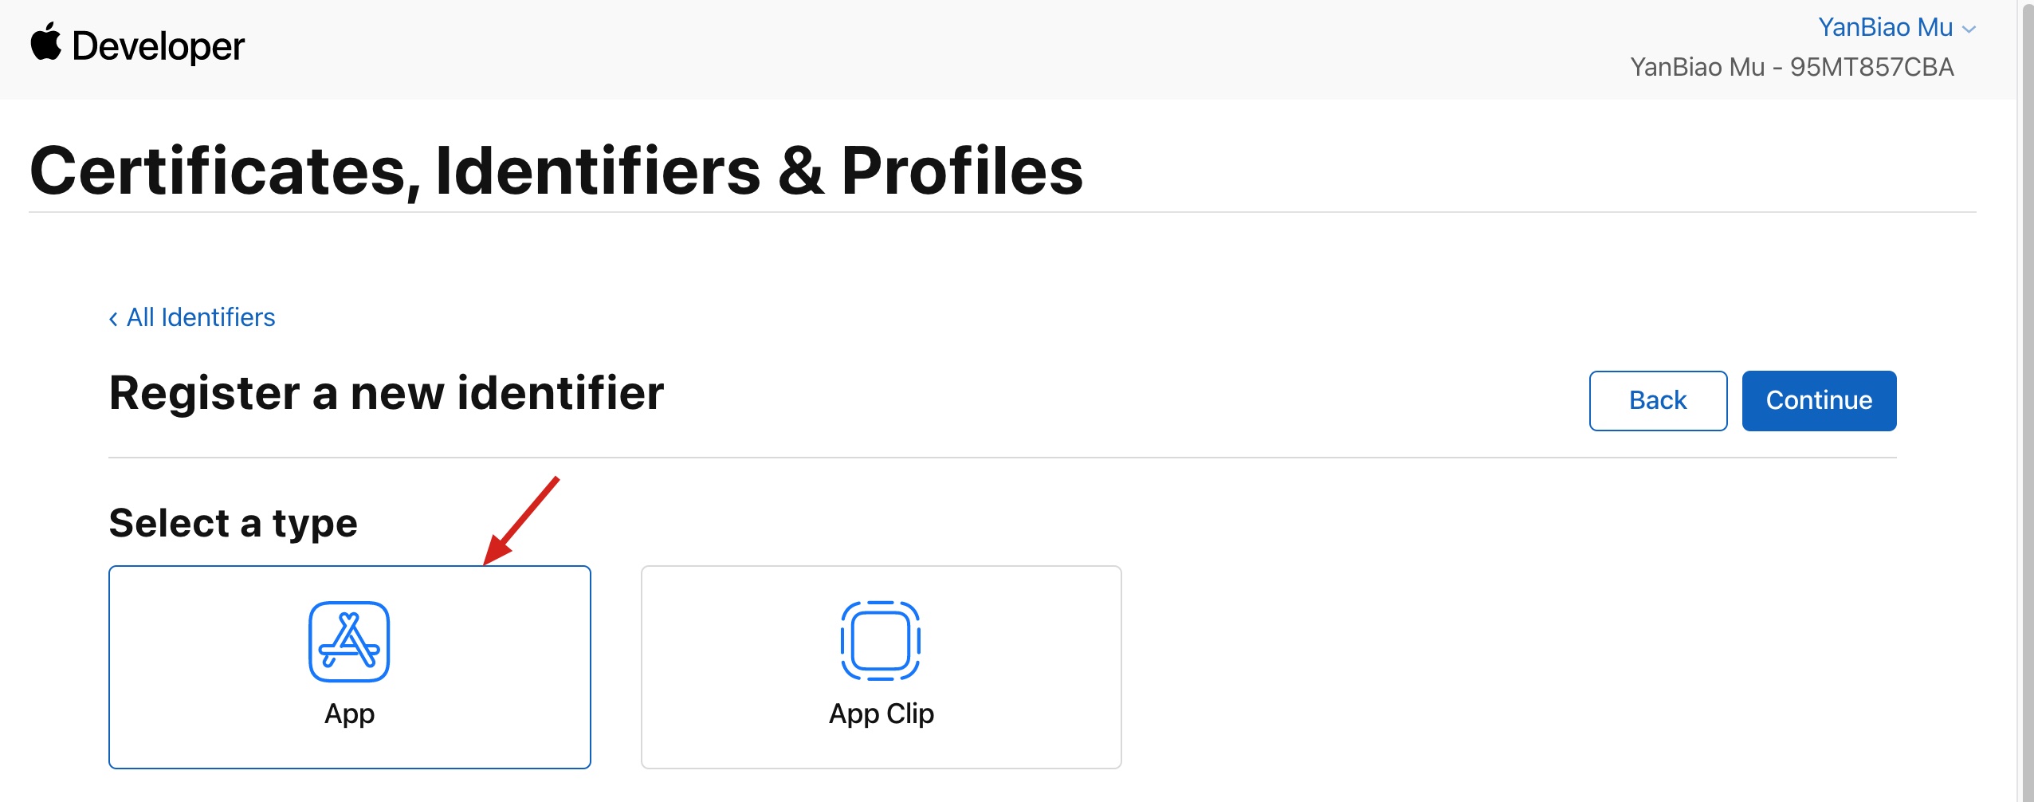Click the account dropdown chevron arrow

point(1969,29)
